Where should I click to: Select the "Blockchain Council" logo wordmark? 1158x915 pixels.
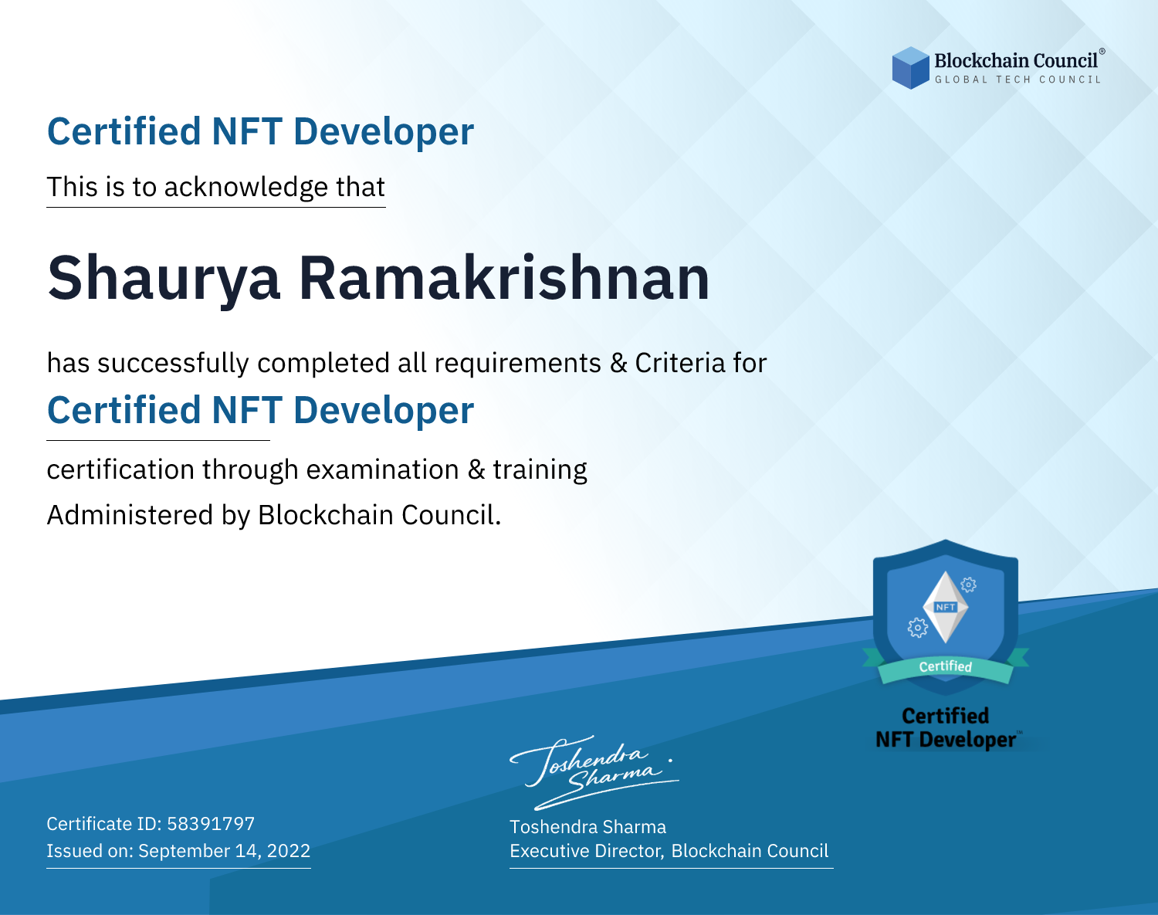pos(1016,60)
